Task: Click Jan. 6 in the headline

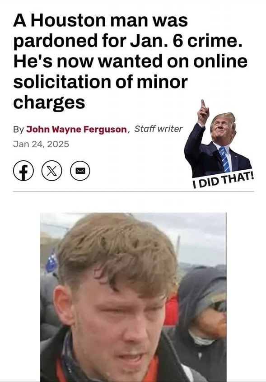Action: click(x=156, y=41)
